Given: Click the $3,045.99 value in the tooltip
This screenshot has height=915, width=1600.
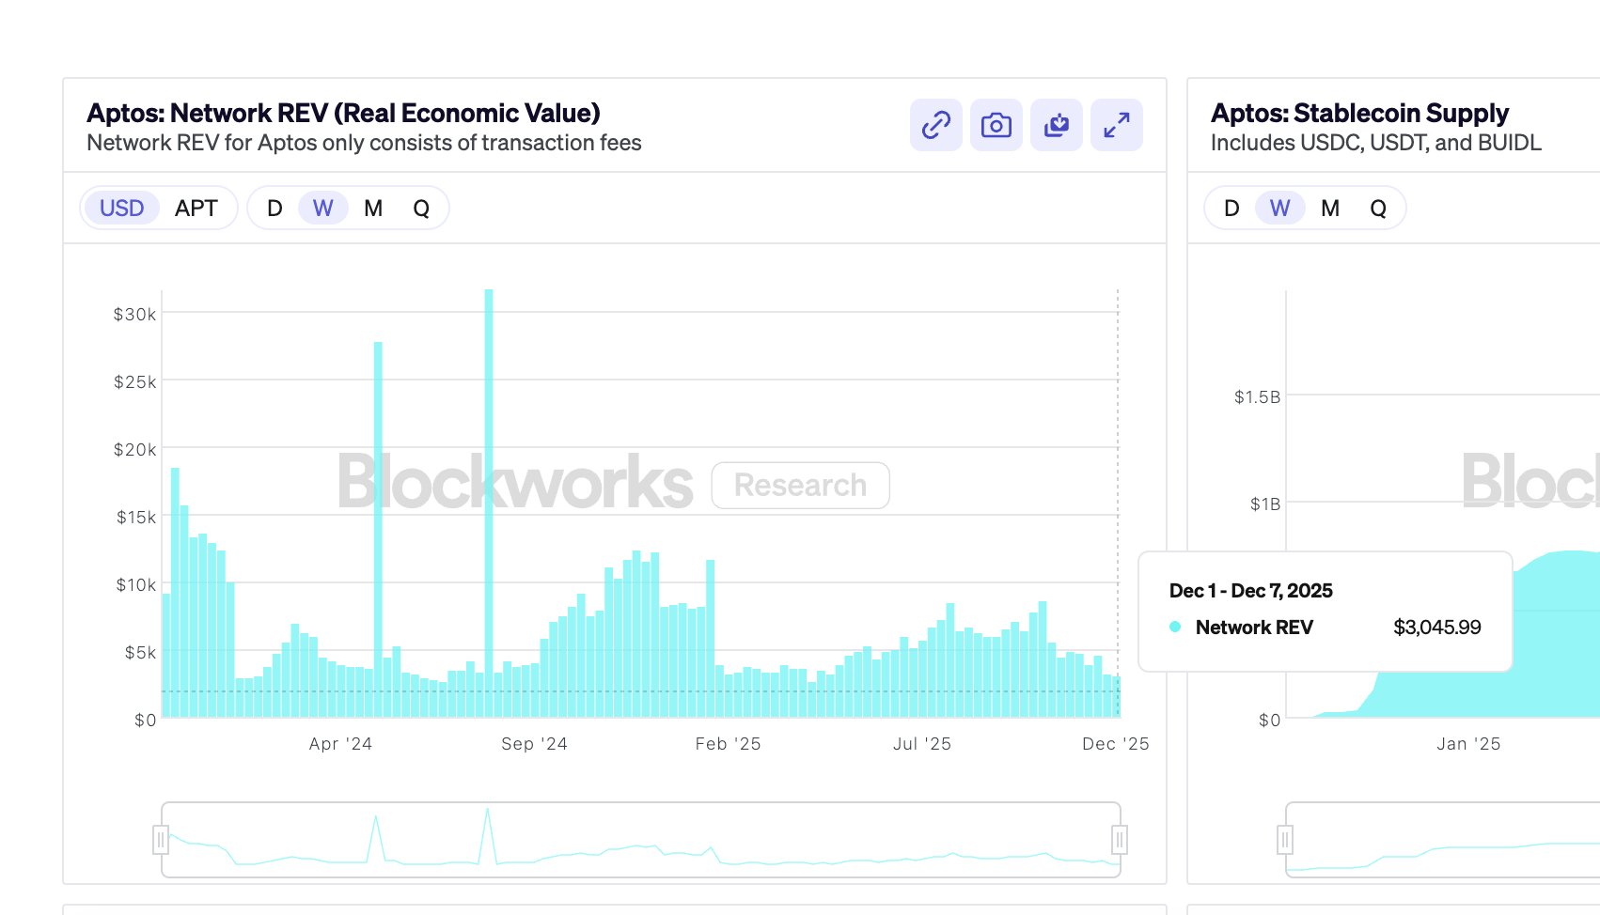Looking at the screenshot, I should pyautogui.click(x=1436, y=628).
